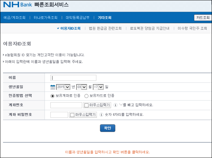Open 대학등록금납부 menu

pyautogui.click(x=77, y=18)
